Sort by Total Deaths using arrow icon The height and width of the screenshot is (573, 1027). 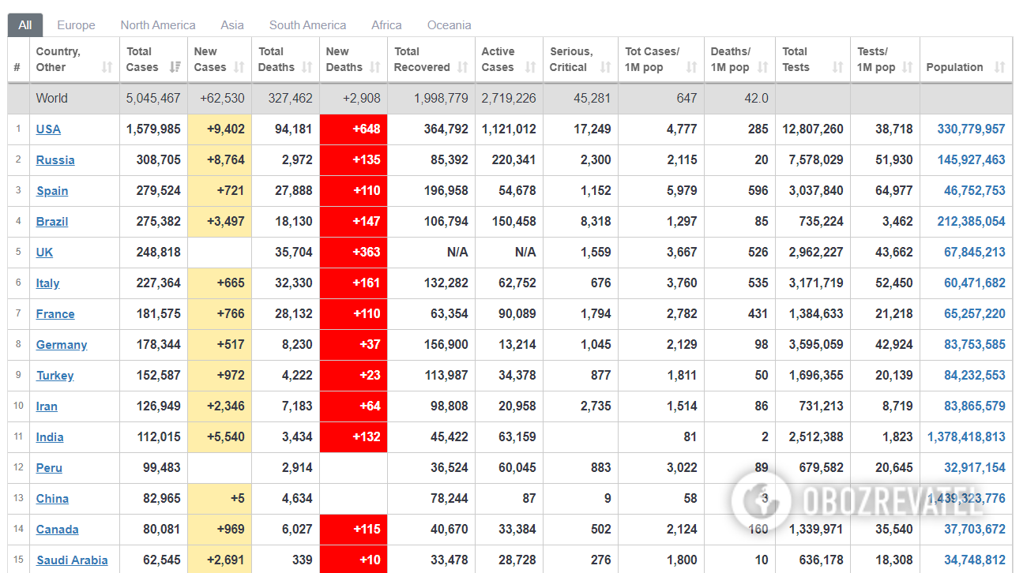(x=307, y=68)
